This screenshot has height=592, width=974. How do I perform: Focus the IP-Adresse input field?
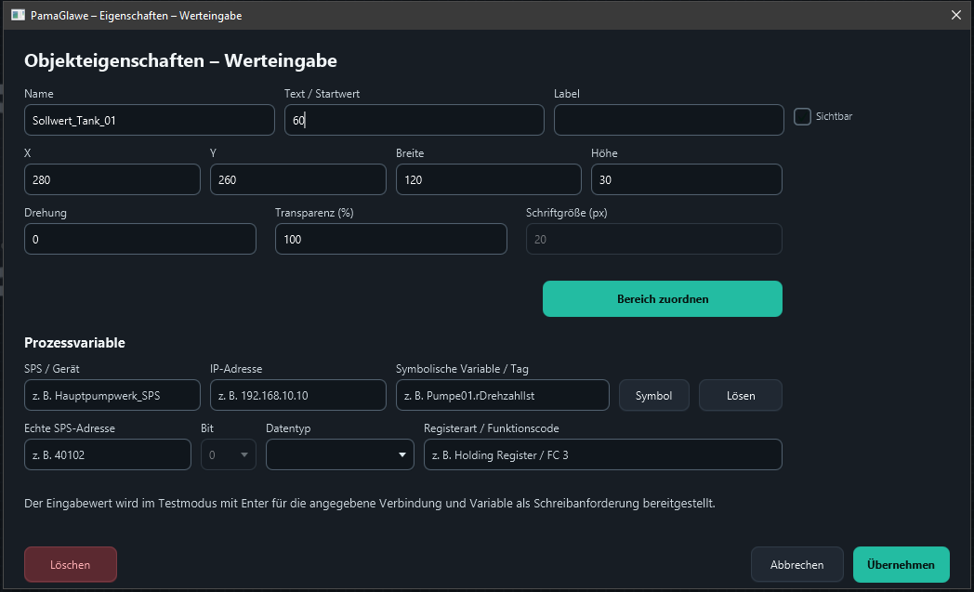(298, 395)
